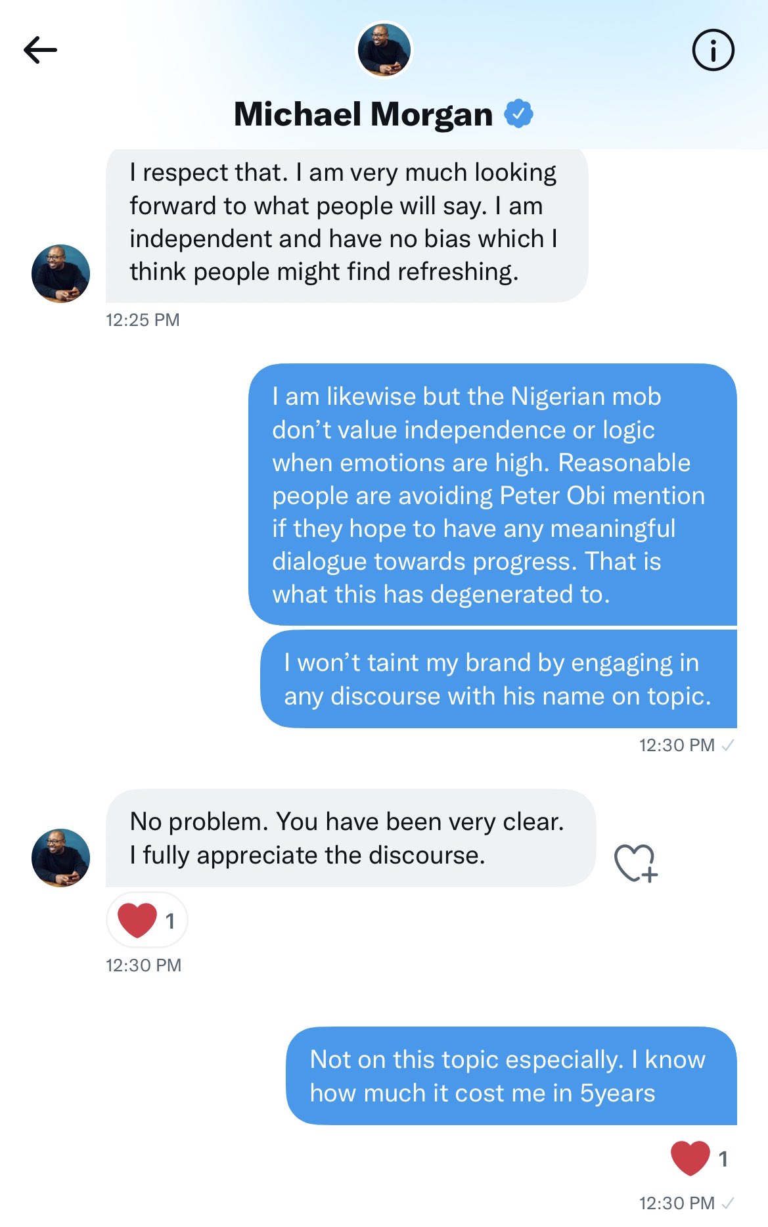The image size is (768, 1227).
Task: Tap the avatar beside "I respect that" message
Action: tap(60, 273)
